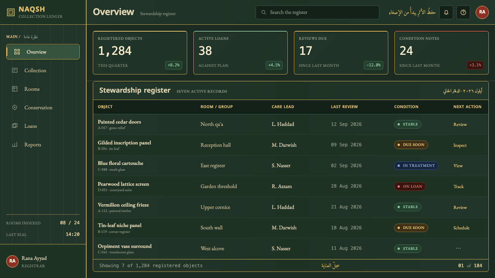495x278 pixels.
Task: Review the Vermilion ceiling frieze record
Action: click(x=460, y=207)
